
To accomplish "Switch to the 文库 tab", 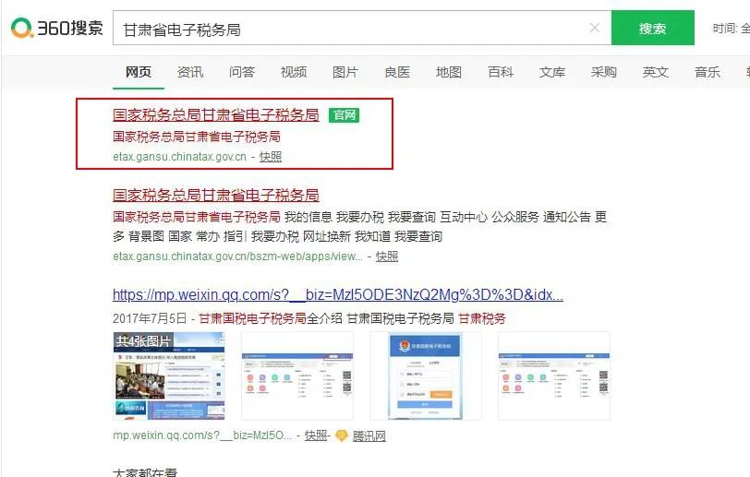I will coord(552,72).
